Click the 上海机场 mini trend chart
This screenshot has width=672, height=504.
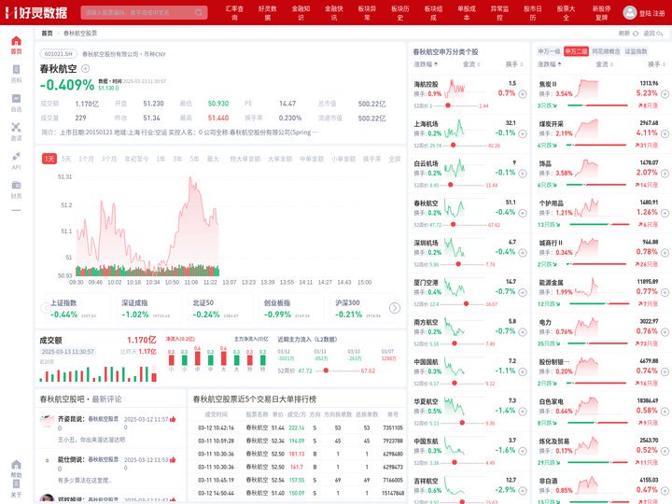tap(454, 128)
